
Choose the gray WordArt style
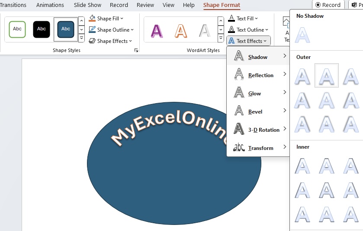click(x=205, y=31)
